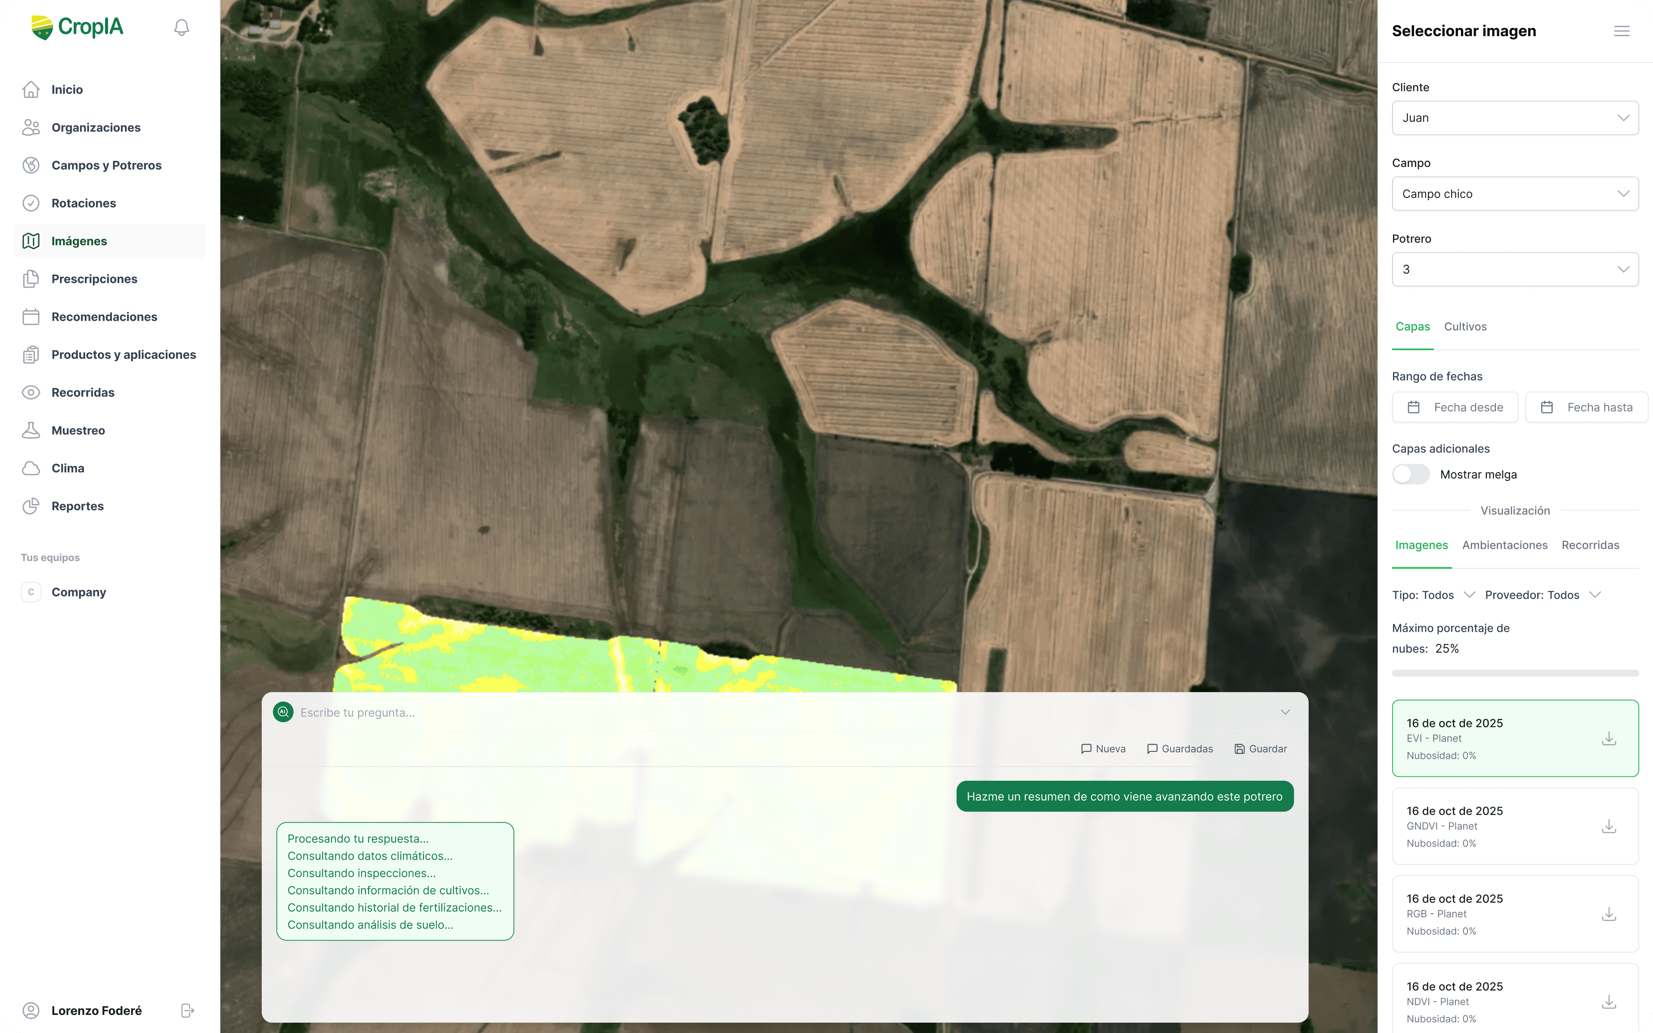The height and width of the screenshot is (1033, 1653).
Task: Download the EVI - Planet image
Action: coord(1610,739)
